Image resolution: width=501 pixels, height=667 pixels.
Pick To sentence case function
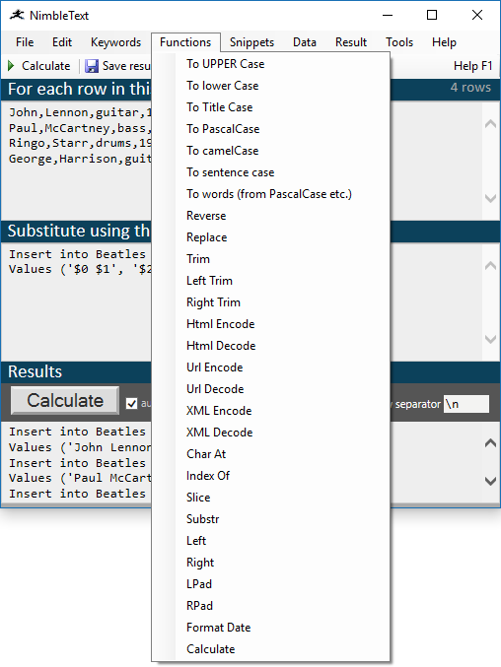(x=271, y=172)
